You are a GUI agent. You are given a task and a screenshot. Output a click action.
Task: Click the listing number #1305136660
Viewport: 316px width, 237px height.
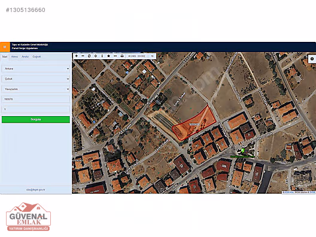pyautogui.click(x=26, y=10)
